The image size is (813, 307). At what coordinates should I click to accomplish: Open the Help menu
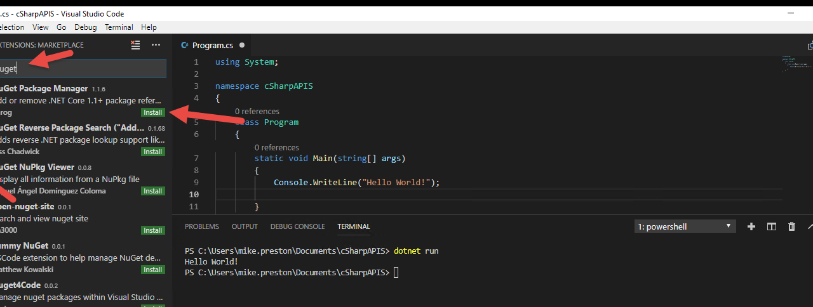click(x=149, y=27)
